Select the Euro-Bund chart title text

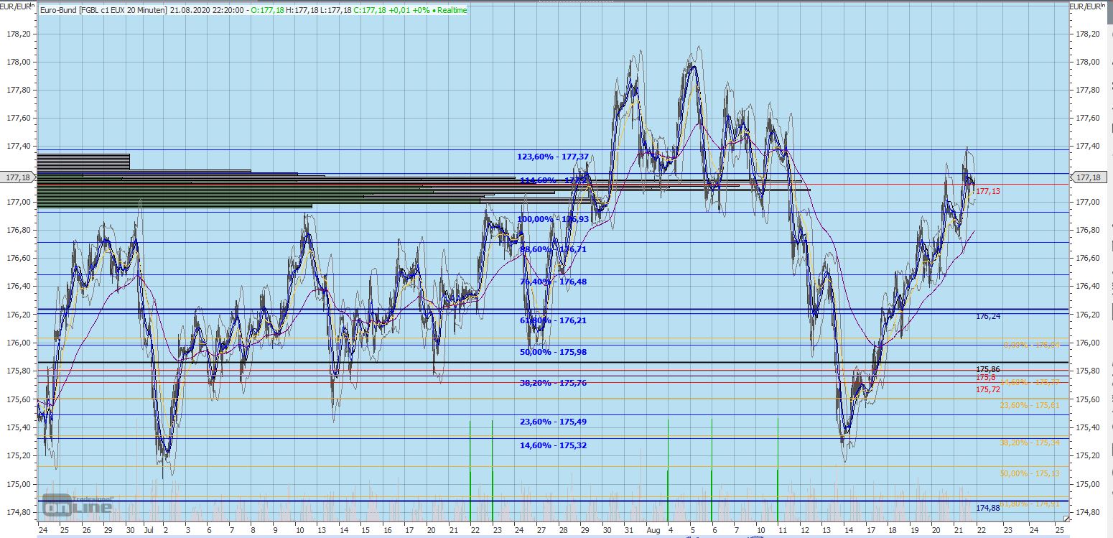click(103, 11)
